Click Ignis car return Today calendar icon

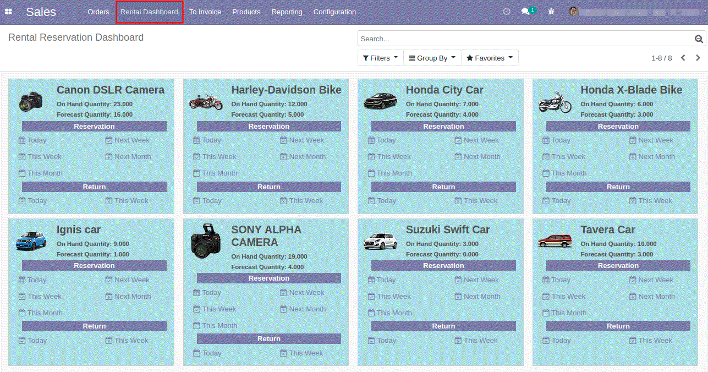pyautogui.click(x=22, y=341)
